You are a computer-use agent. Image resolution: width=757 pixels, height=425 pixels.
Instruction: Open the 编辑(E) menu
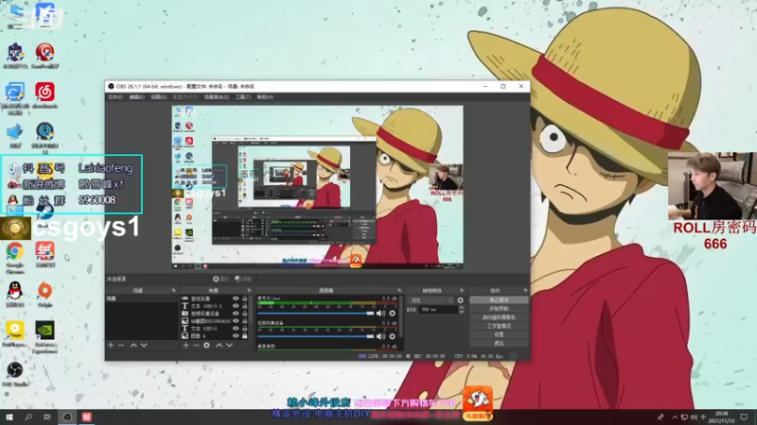click(x=136, y=97)
